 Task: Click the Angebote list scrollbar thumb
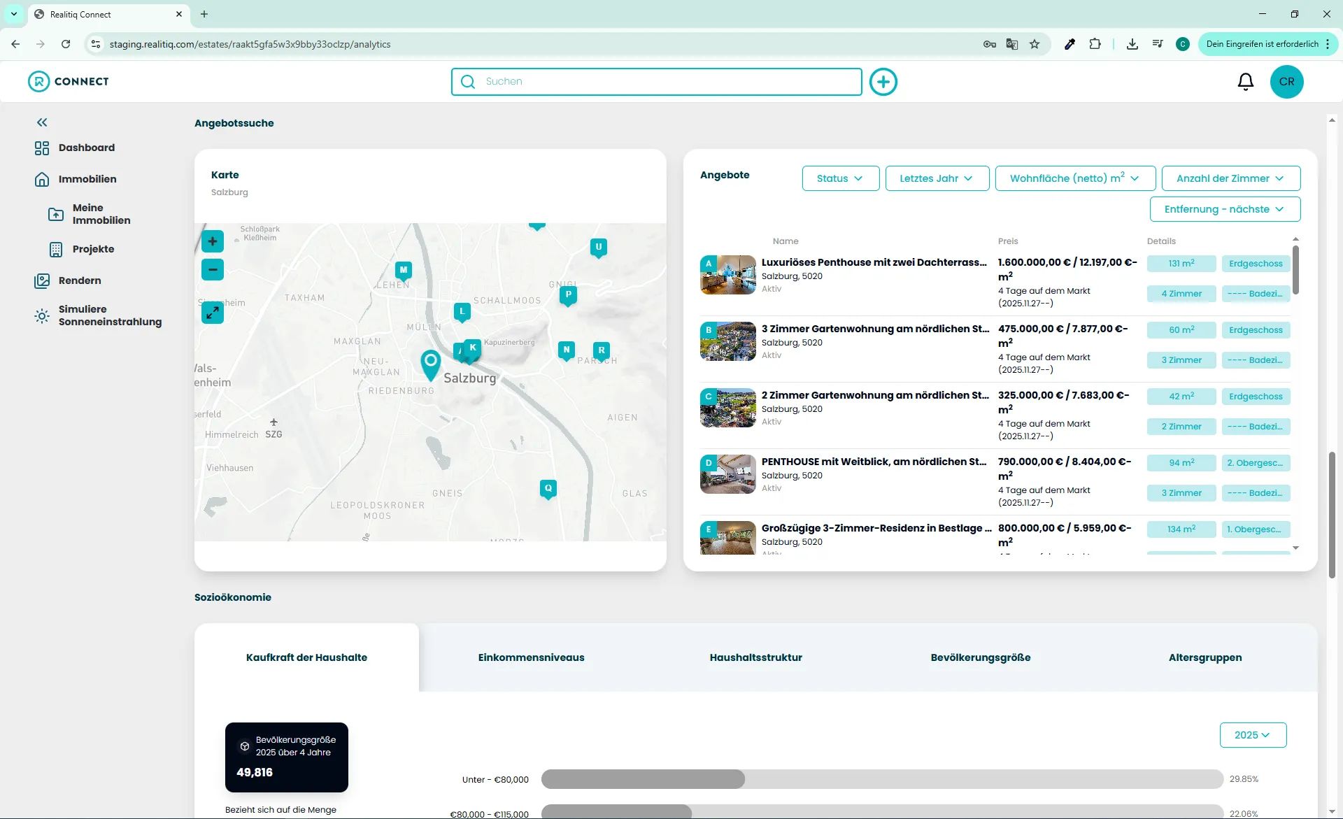point(1295,270)
